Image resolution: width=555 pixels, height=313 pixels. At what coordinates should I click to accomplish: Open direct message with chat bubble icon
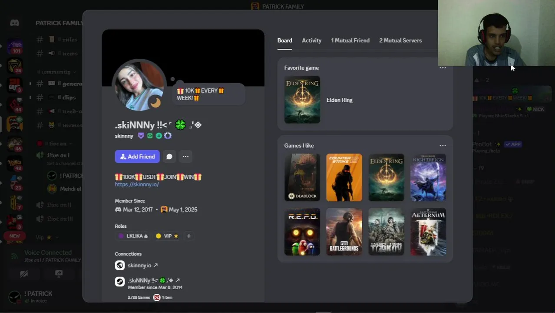click(x=169, y=156)
